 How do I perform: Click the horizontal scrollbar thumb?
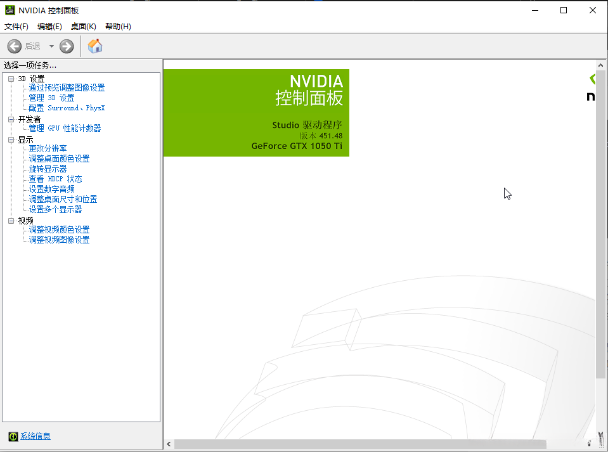[x=360, y=444]
